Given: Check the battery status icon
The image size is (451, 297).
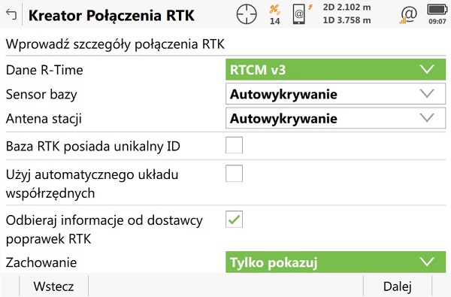Looking at the screenshot, I should click(437, 10).
